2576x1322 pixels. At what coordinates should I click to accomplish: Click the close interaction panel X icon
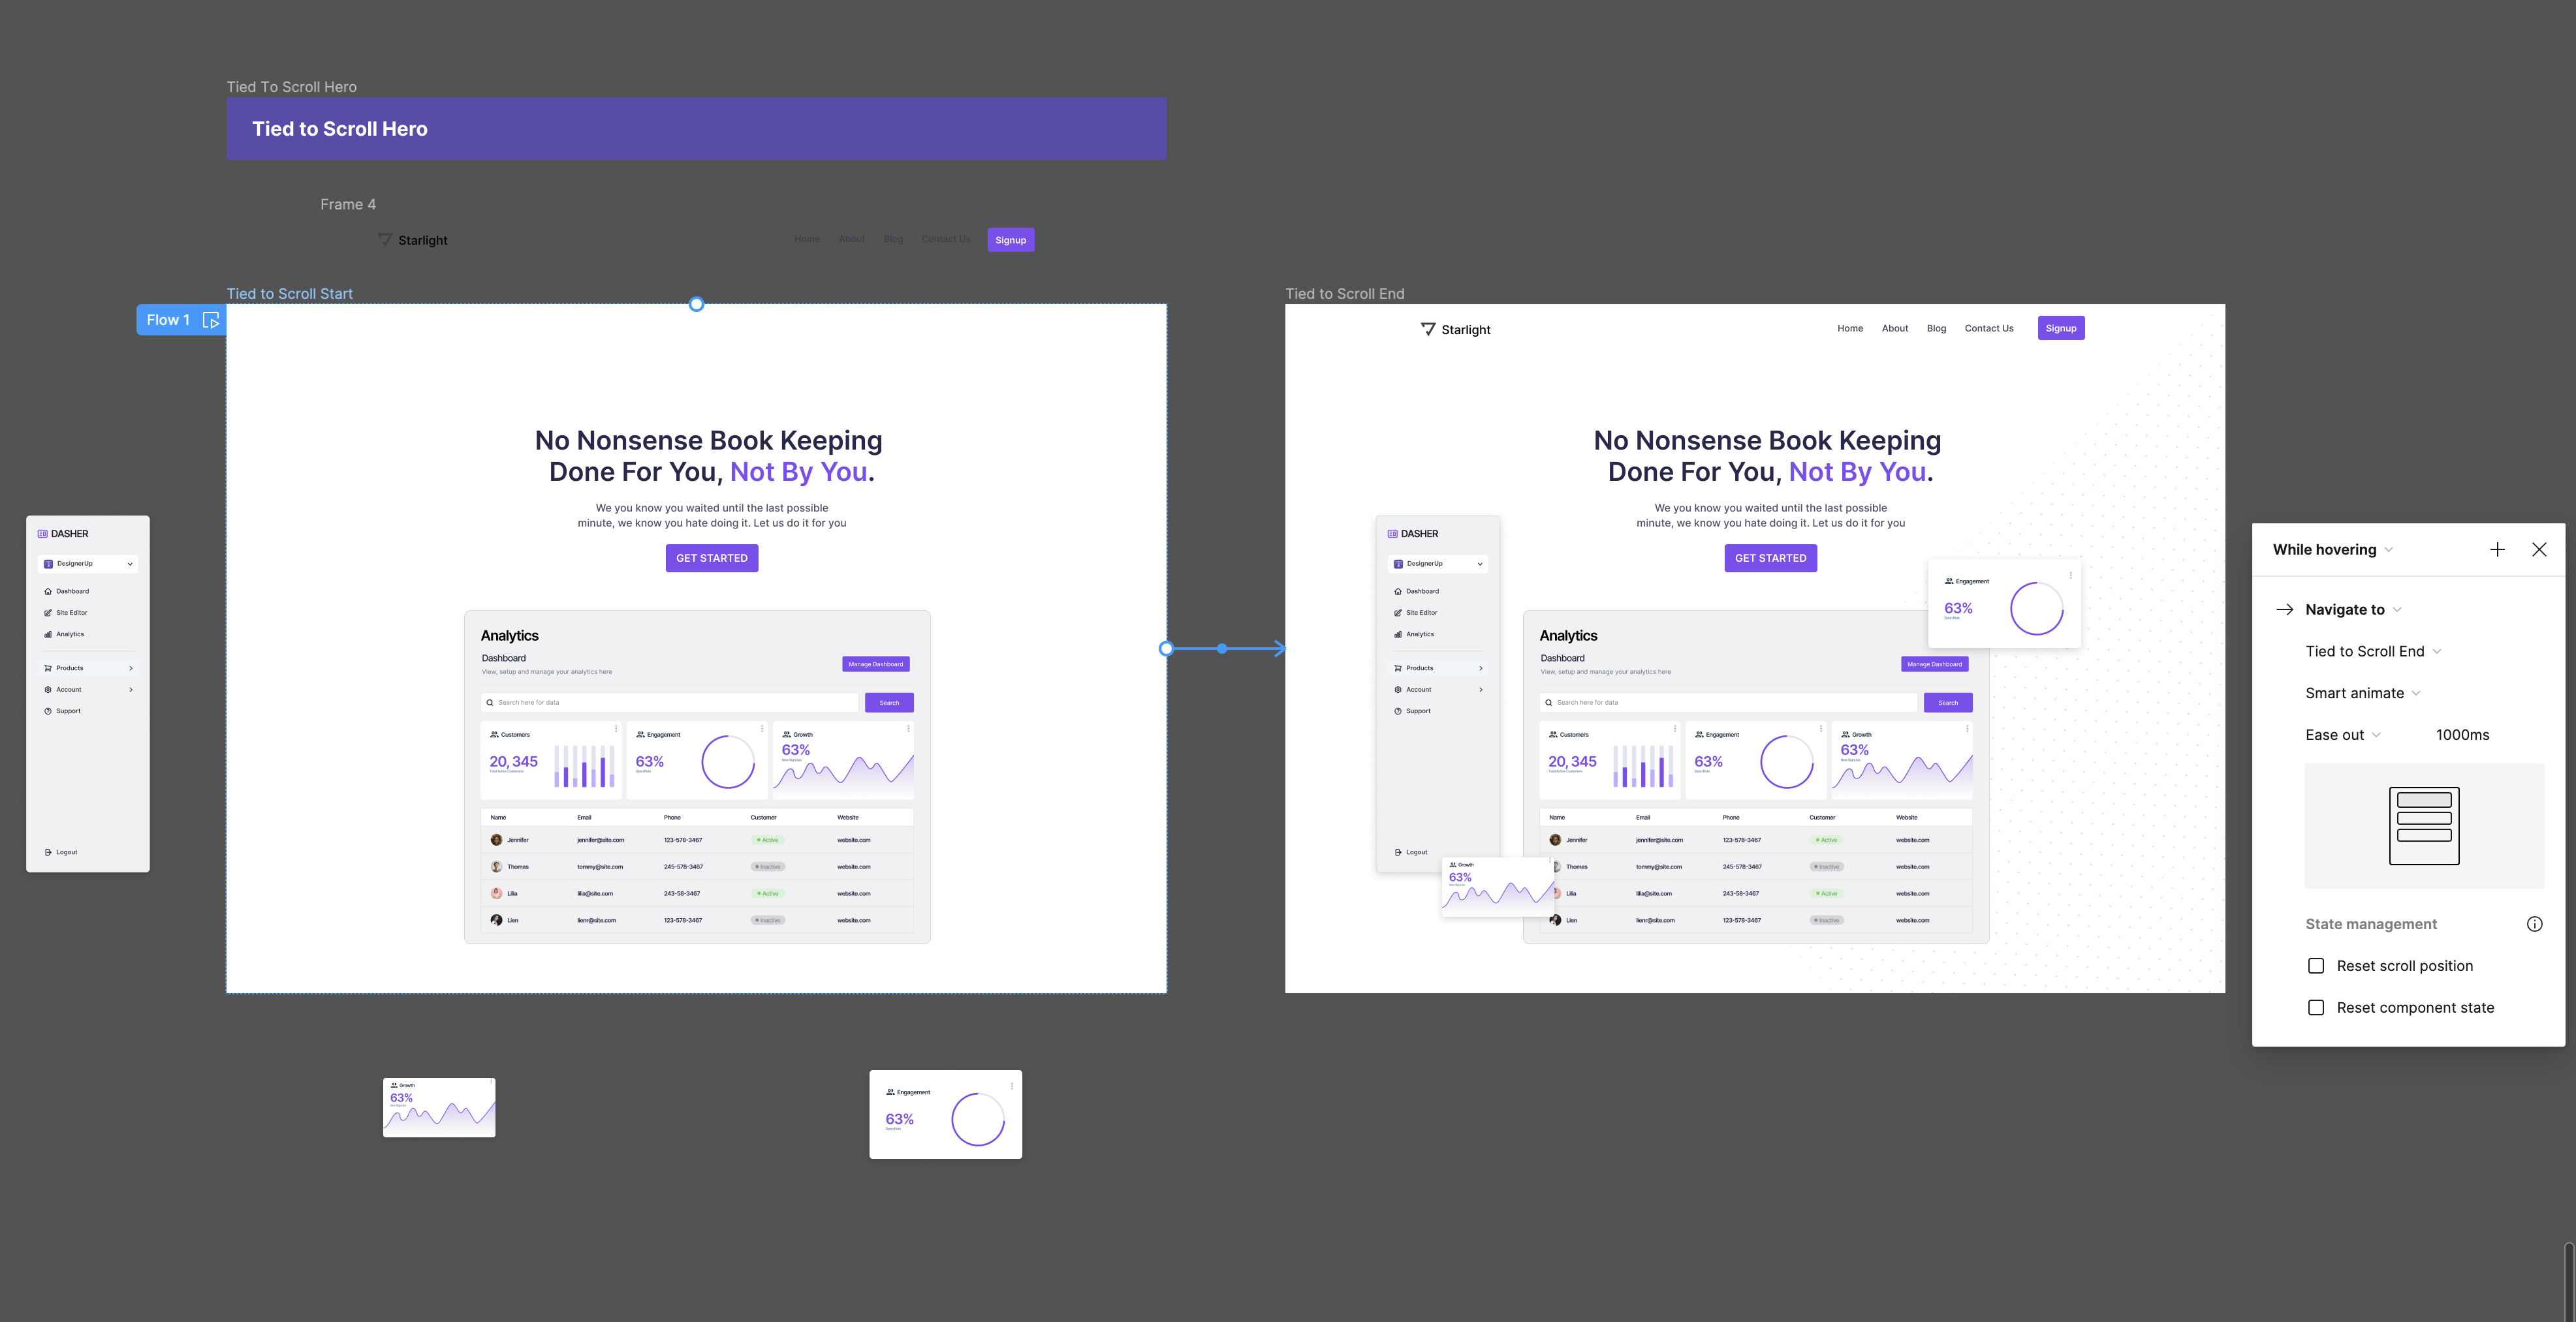[x=2539, y=549]
